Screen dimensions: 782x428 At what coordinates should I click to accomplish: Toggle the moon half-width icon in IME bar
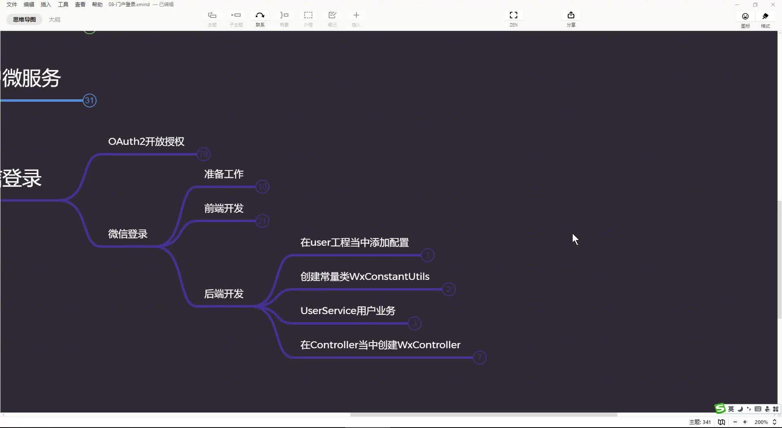[x=740, y=409]
